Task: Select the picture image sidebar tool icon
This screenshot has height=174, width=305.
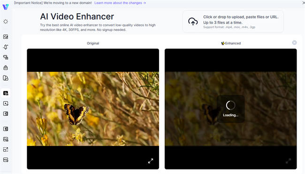Action: click(6, 139)
